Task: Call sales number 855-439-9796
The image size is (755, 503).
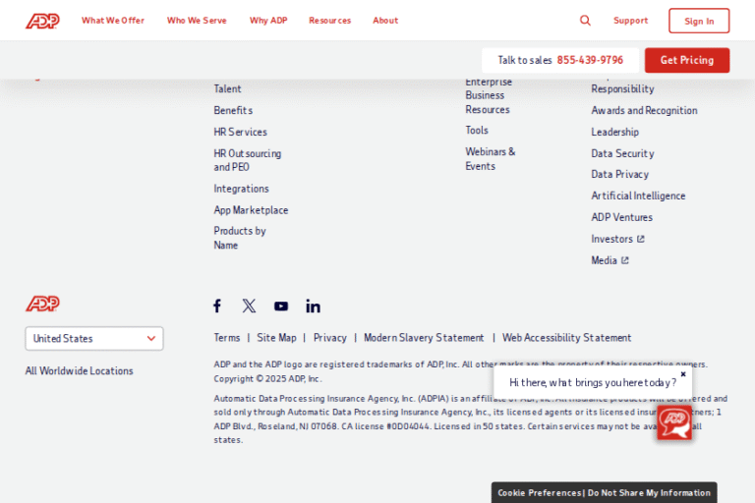Action: (x=590, y=60)
